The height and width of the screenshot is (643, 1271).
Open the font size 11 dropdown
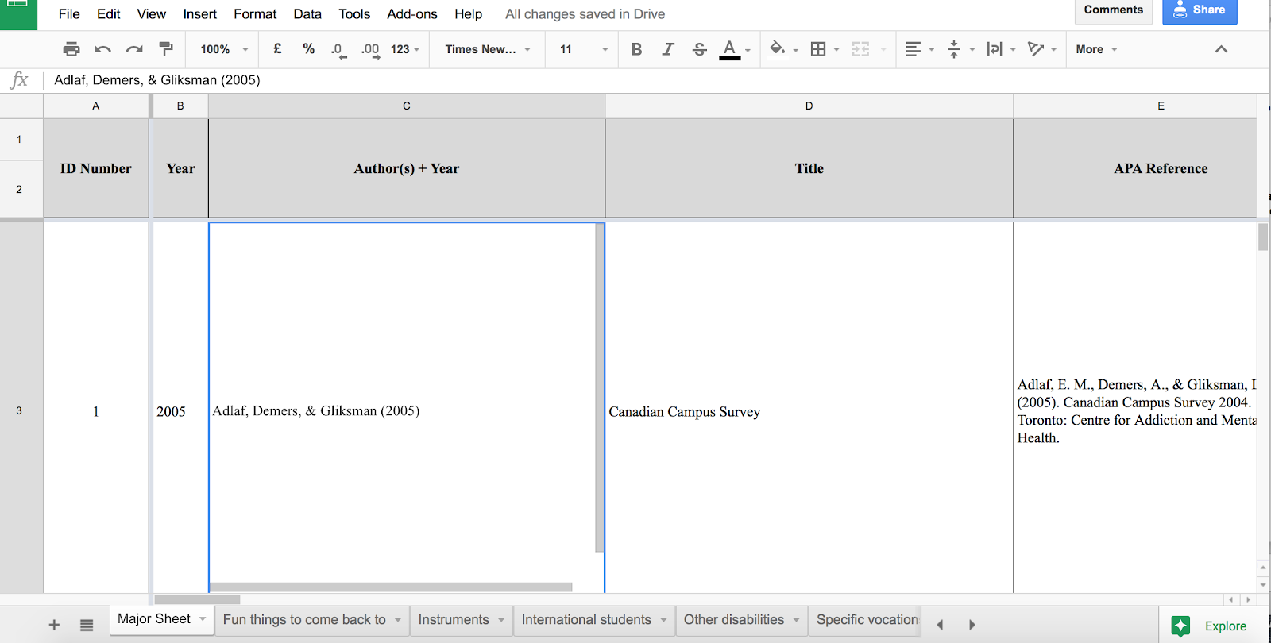click(x=583, y=49)
